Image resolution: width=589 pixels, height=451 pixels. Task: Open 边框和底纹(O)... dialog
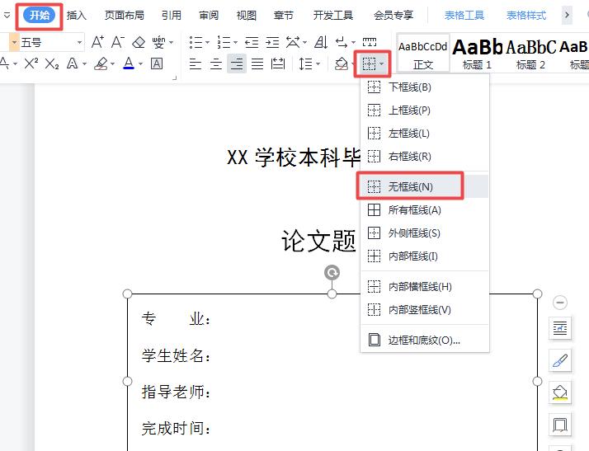(423, 340)
